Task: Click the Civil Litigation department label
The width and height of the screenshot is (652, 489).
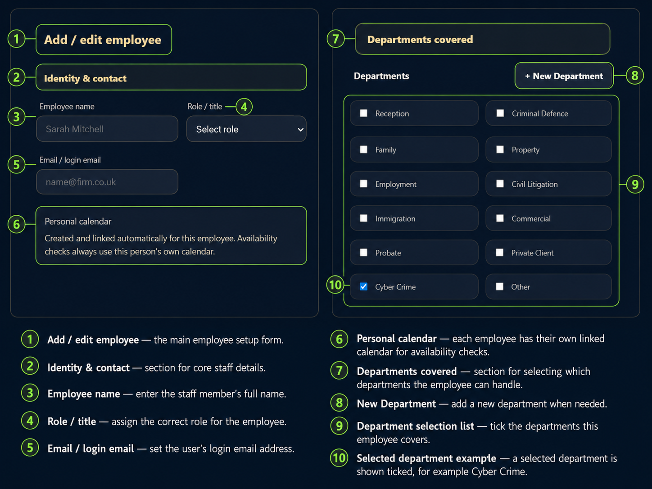Action: (534, 184)
